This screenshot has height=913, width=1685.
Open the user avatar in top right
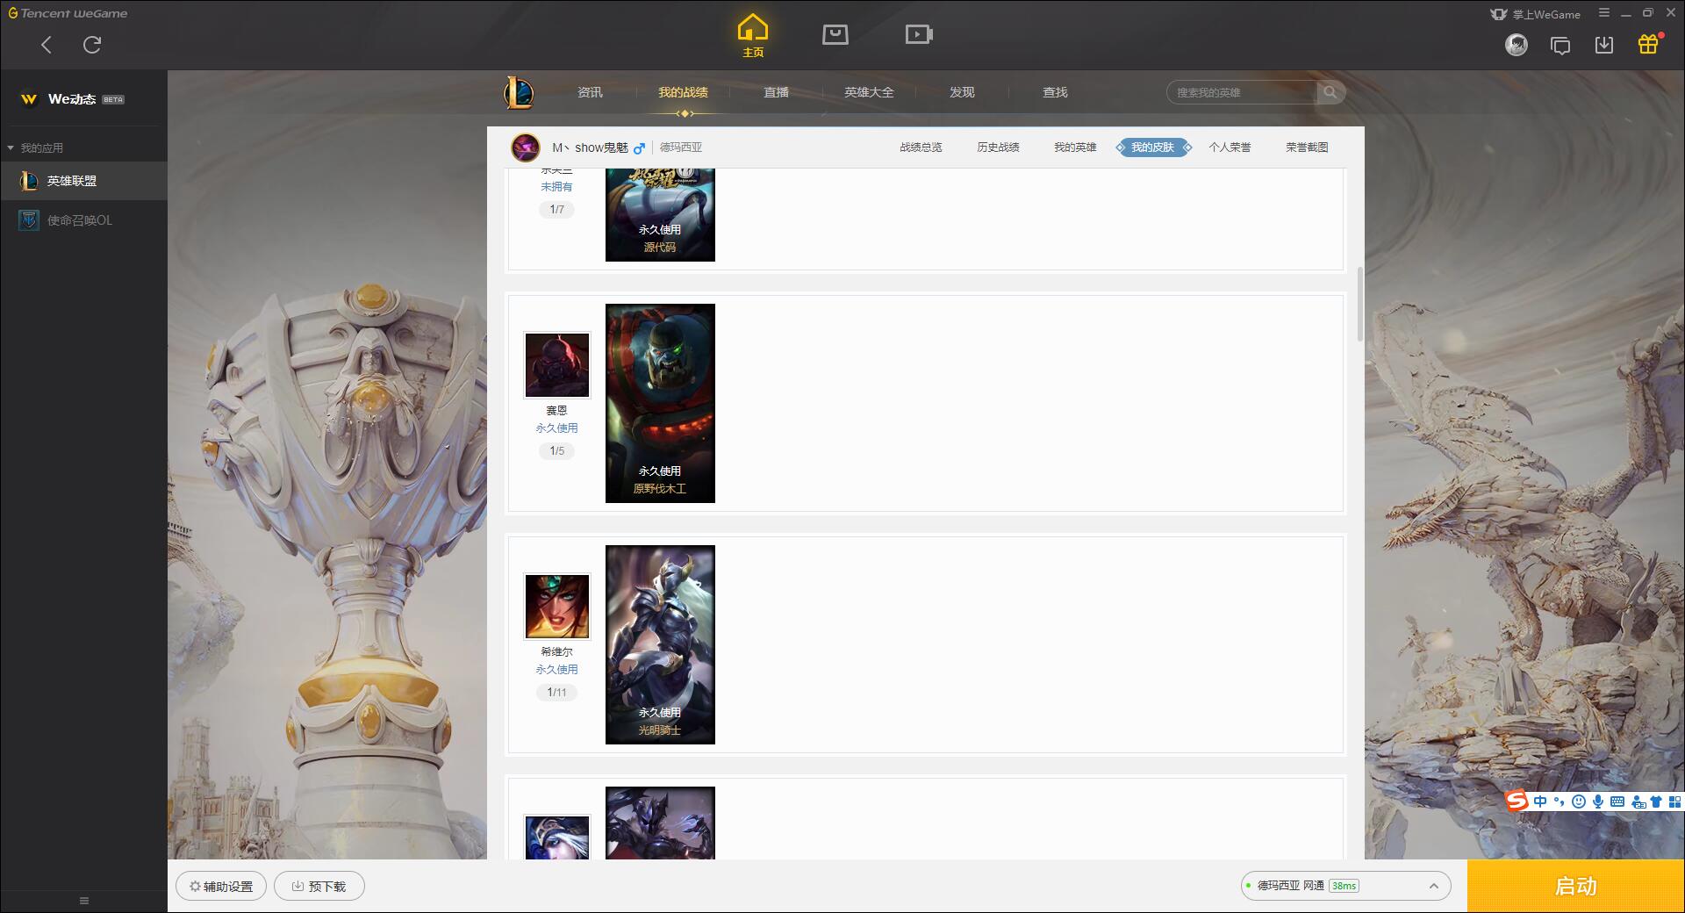1516,45
